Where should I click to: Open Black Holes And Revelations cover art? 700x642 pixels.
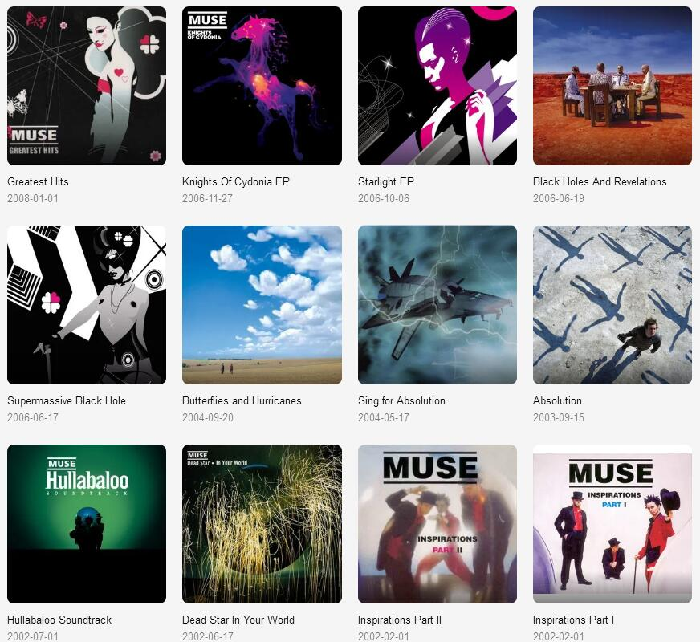pos(612,86)
